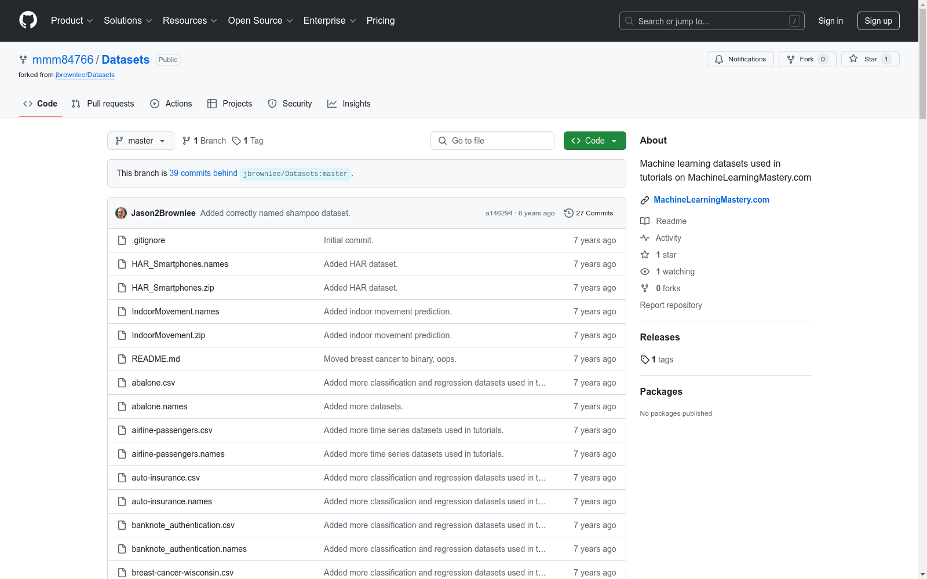This screenshot has height=579, width=927.
Task: Click the file icon for IndoorMovement.names
Action: [122, 312]
